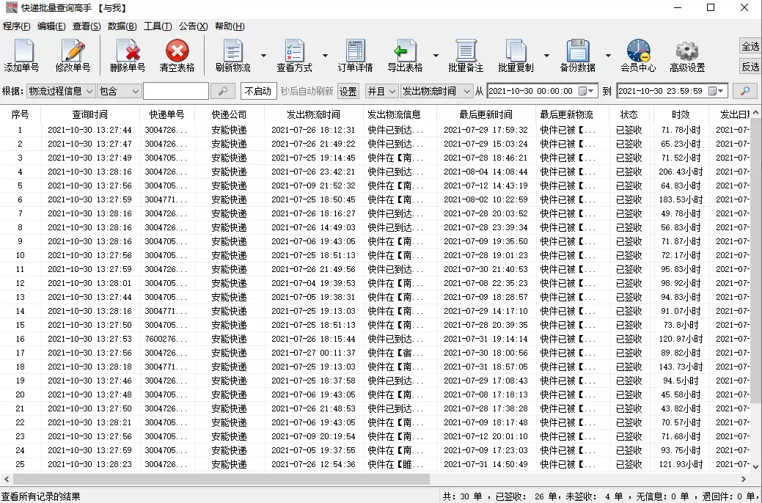
Task: Open the 查看(S) menu
Action: click(x=87, y=26)
